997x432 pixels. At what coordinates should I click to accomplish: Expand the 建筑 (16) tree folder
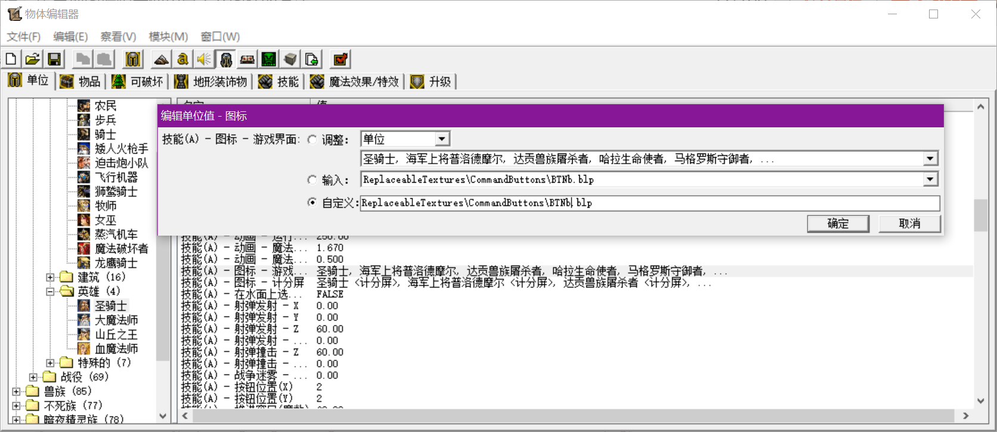51,277
